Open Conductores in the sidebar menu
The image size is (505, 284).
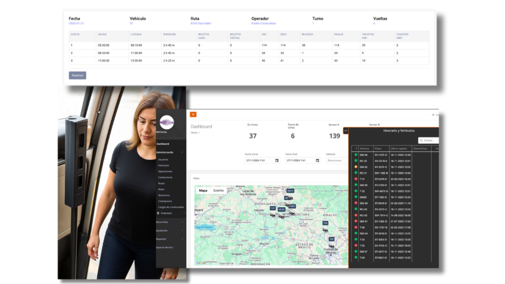coord(165,177)
